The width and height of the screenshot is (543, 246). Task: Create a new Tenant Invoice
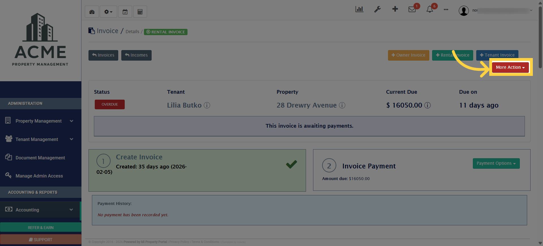(497, 55)
